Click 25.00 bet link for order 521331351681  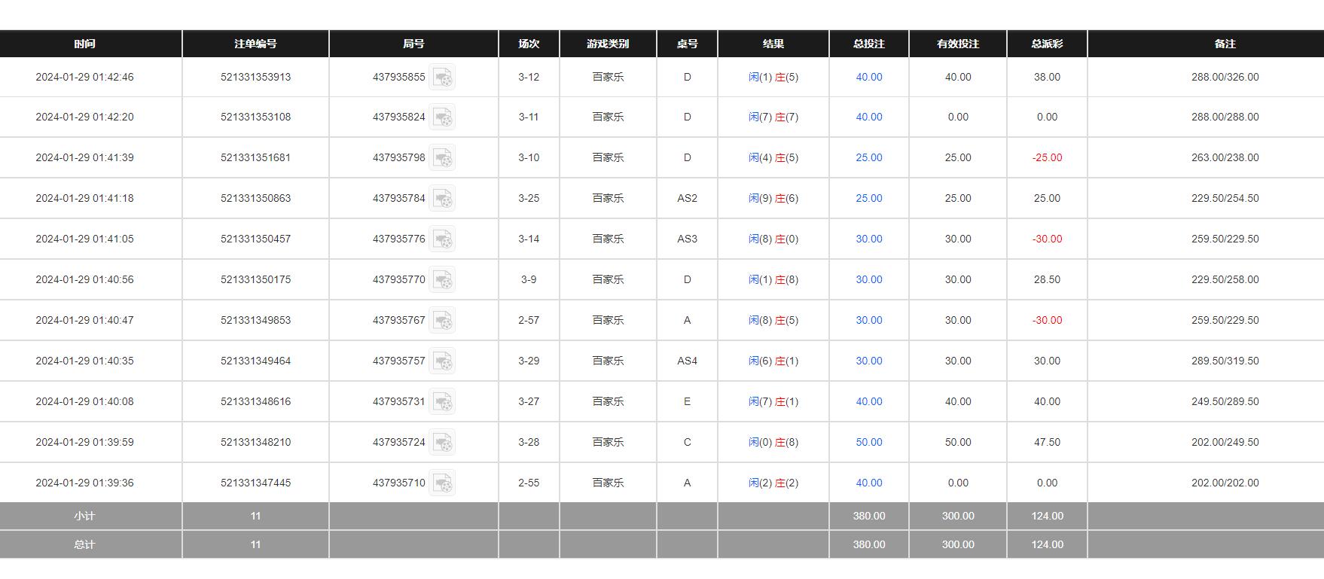coord(868,157)
